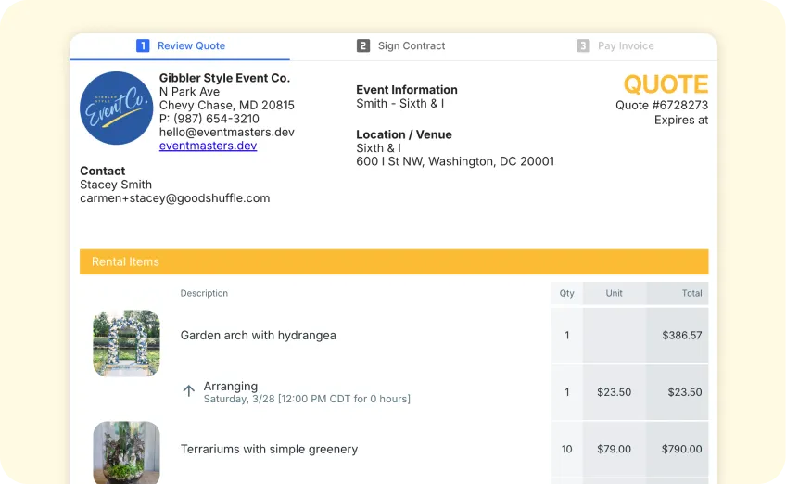The width and height of the screenshot is (786, 484).
Task: Click the Qty column header
Action: coord(566,293)
